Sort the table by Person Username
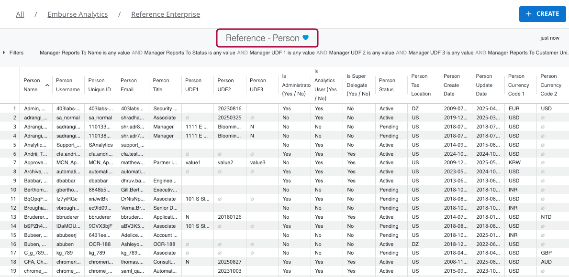Screen dimensions: 569x277 pos(67,85)
